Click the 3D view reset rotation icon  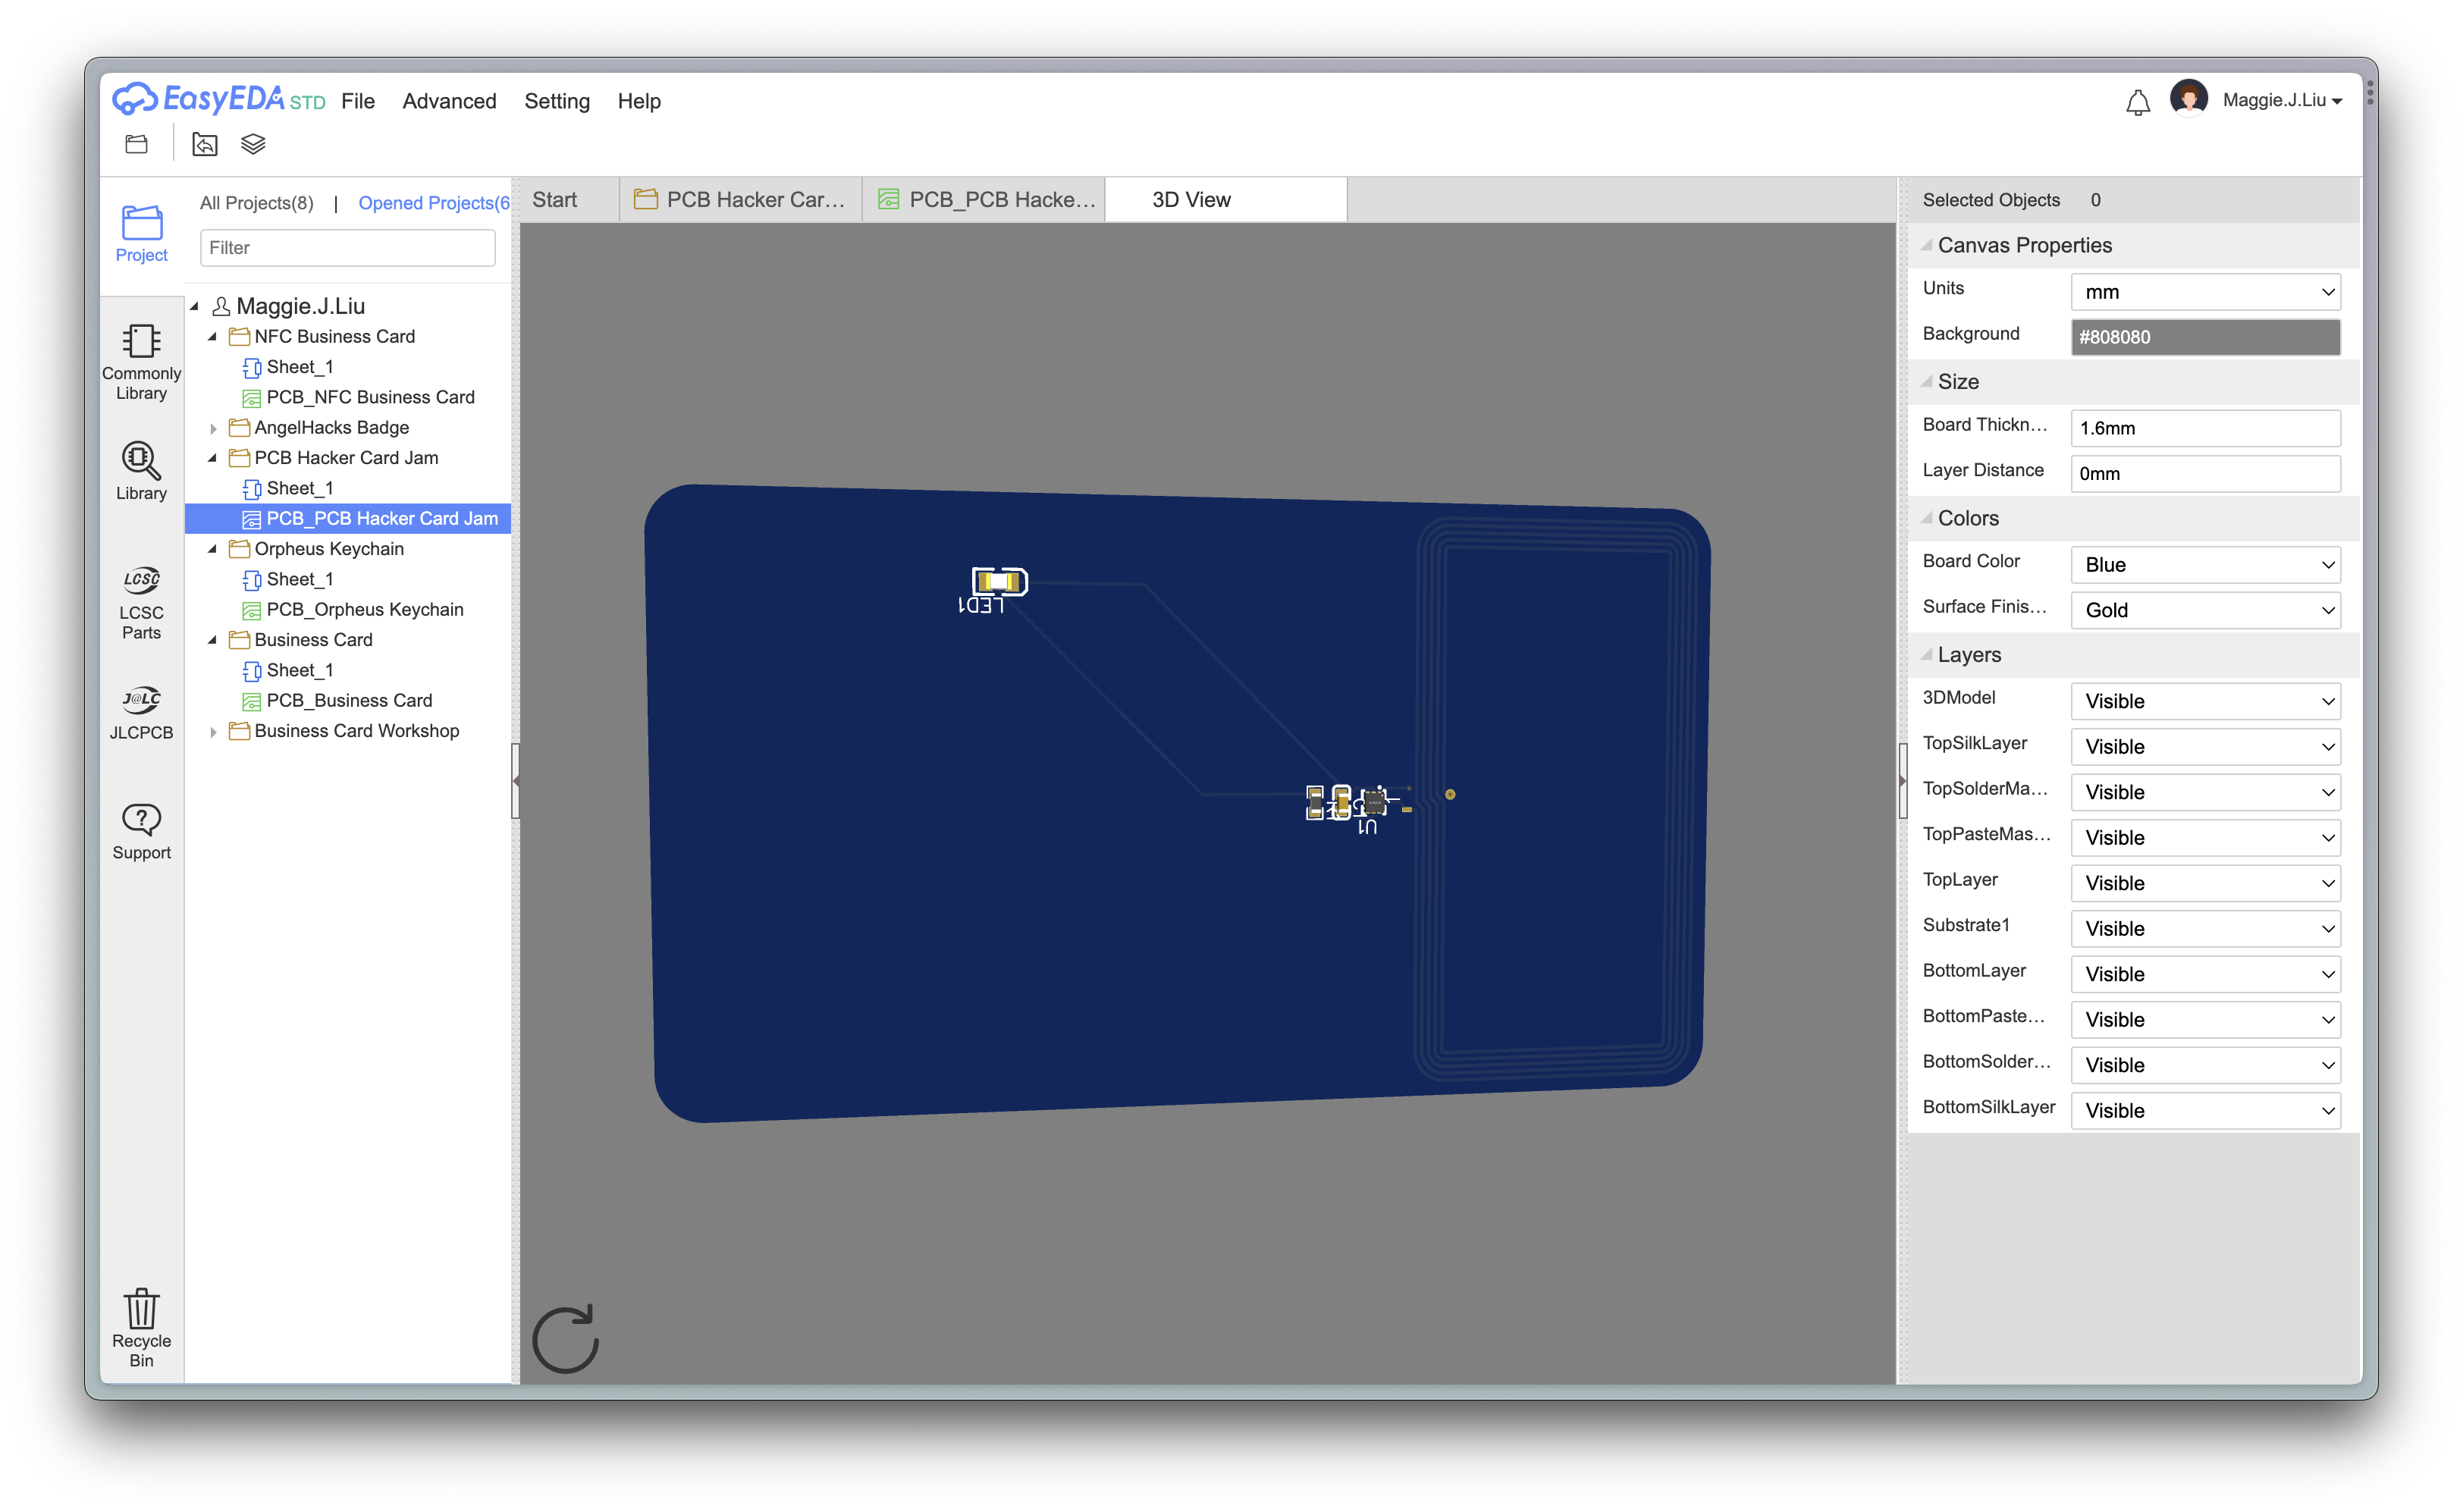tap(566, 1338)
